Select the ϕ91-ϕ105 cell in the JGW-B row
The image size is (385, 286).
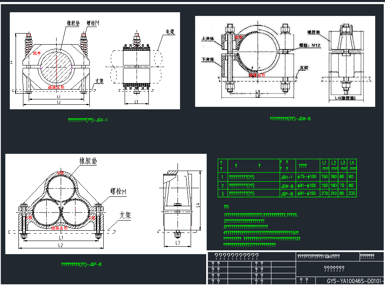click(x=307, y=185)
